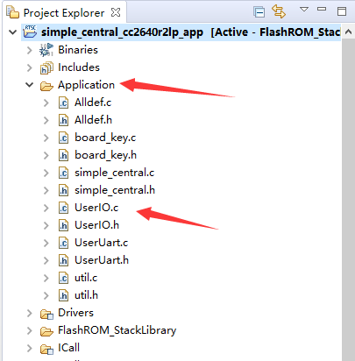The width and height of the screenshot is (355, 361).
Task: Click the util.h header icon
Action: coord(63,295)
